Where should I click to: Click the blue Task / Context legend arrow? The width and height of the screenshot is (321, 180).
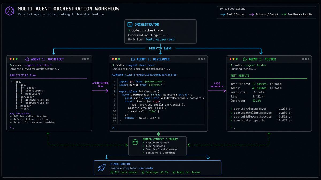point(223,14)
